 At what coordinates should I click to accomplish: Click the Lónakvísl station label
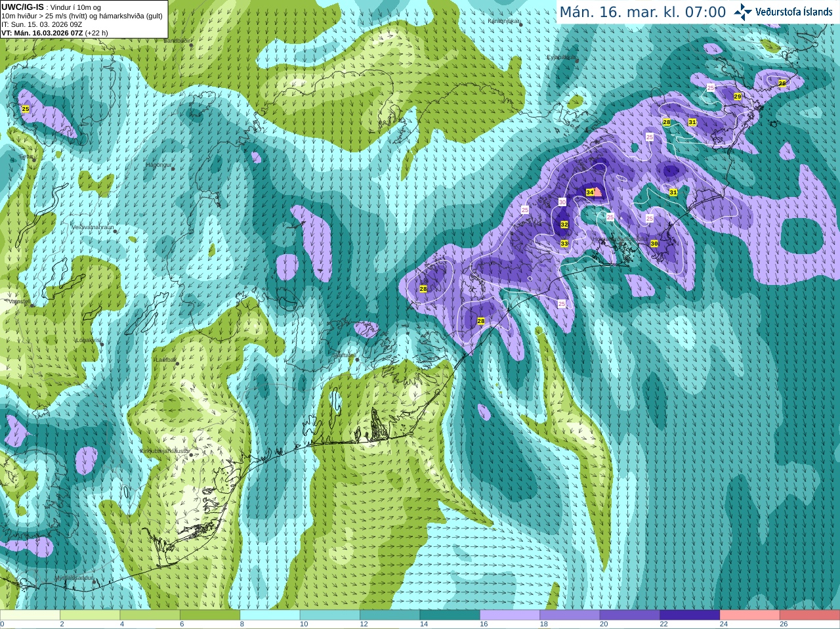click(88, 340)
